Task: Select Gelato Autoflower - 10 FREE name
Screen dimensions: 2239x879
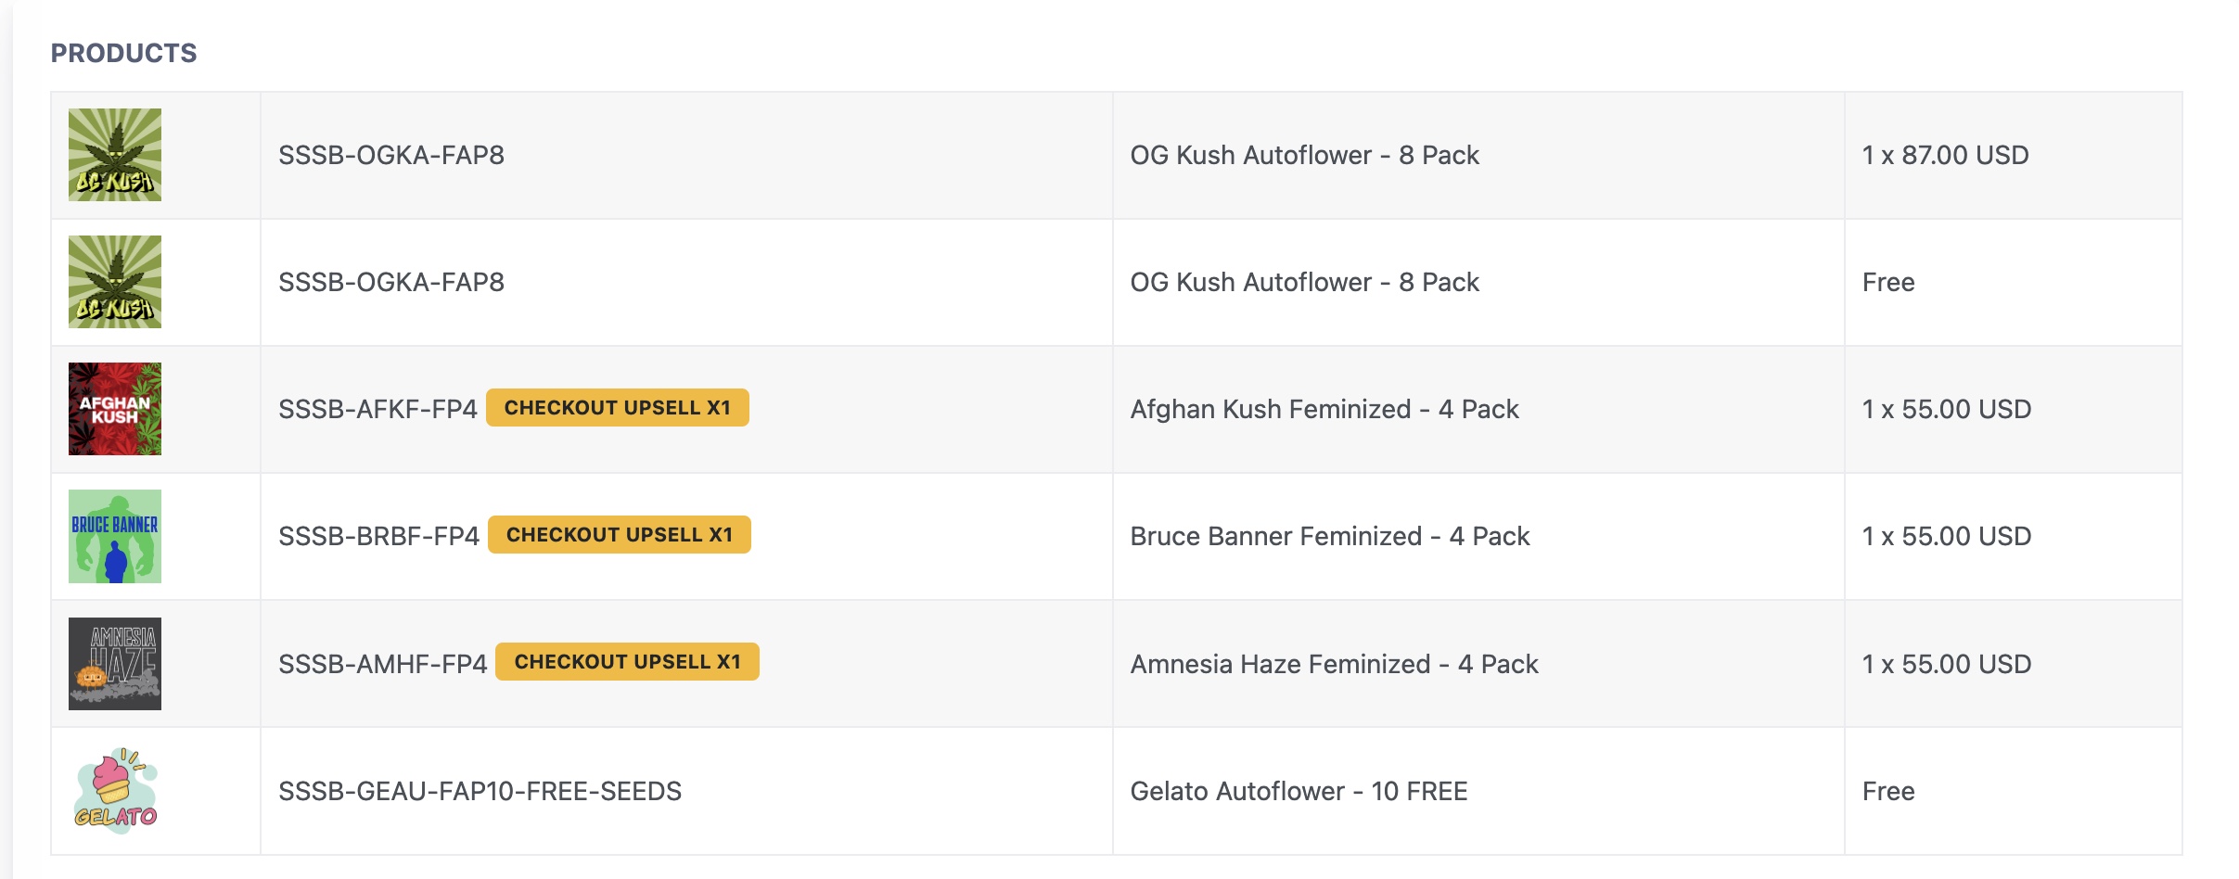Action: tap(1299, 791)
